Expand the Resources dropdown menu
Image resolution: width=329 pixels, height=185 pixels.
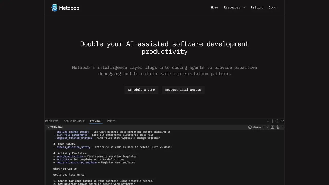tap(235, 8)
